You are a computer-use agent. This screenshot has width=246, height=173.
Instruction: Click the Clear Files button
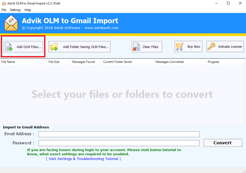(147, 47)
